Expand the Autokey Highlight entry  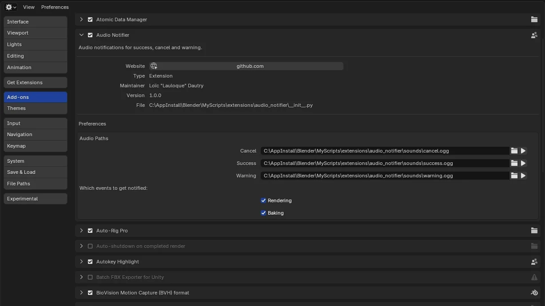click(x=81, y=261)
